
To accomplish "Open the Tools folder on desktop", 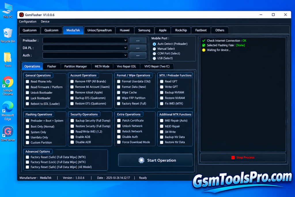I will point(8,60).
